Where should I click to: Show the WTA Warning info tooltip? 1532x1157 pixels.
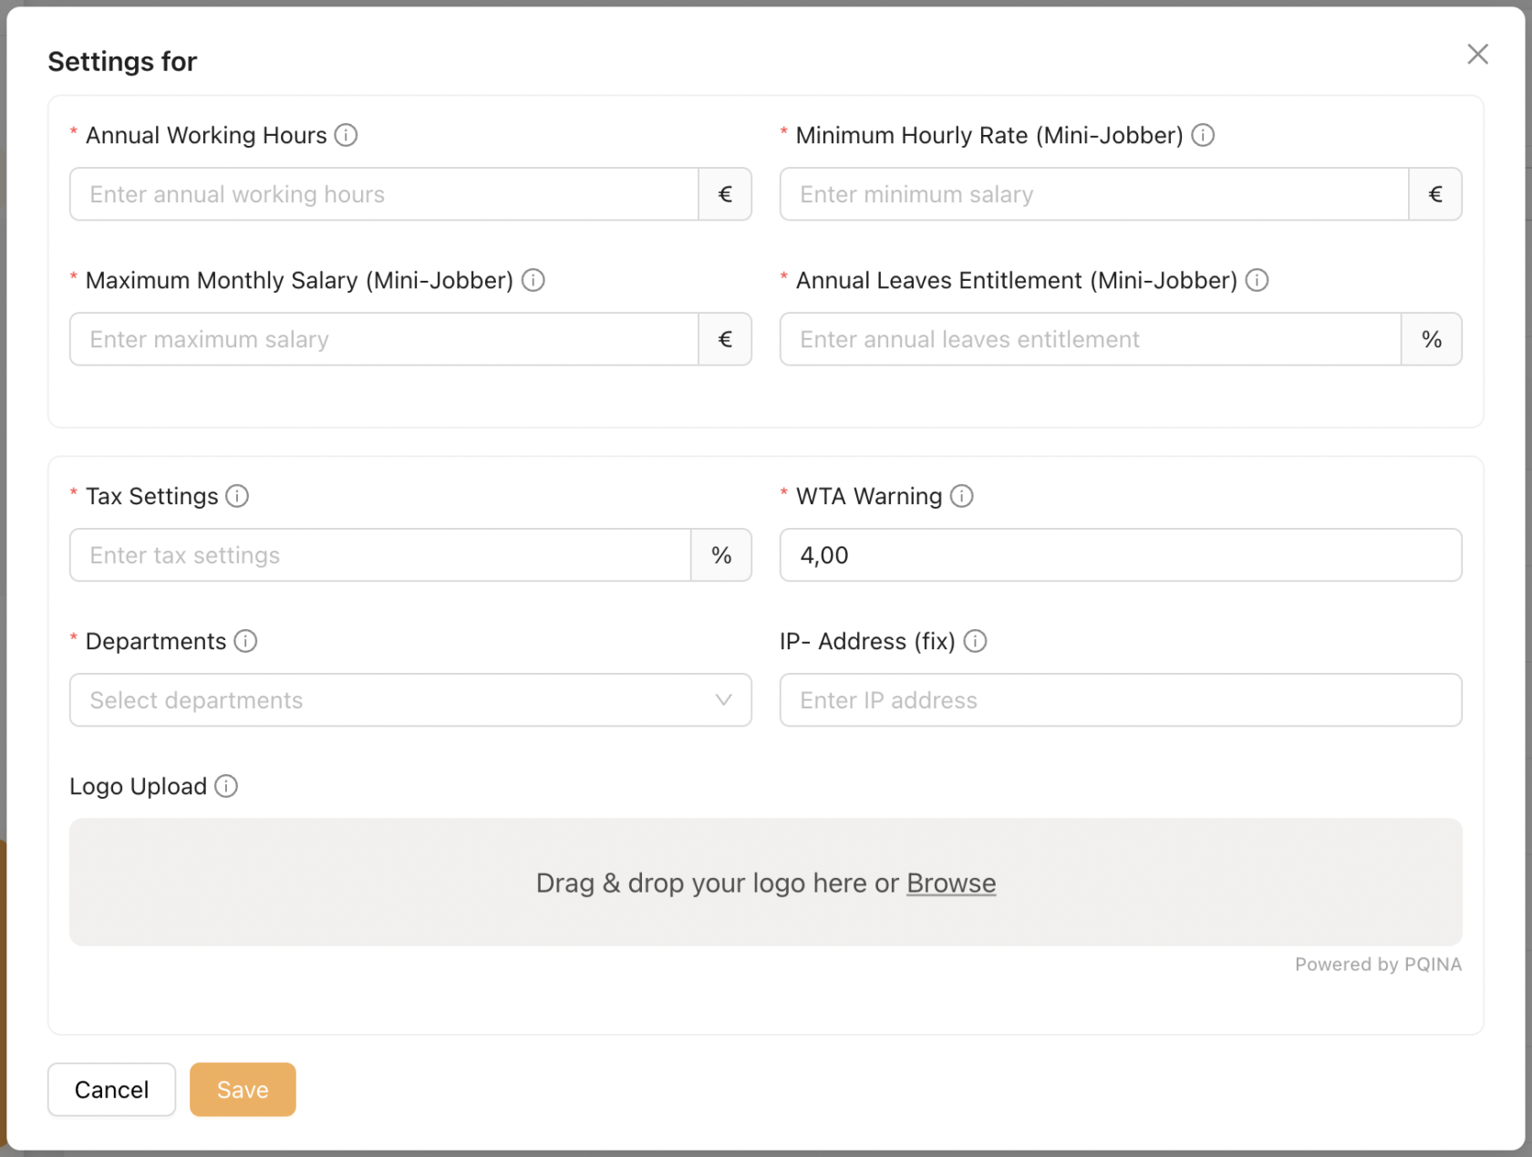click(961, 496)
